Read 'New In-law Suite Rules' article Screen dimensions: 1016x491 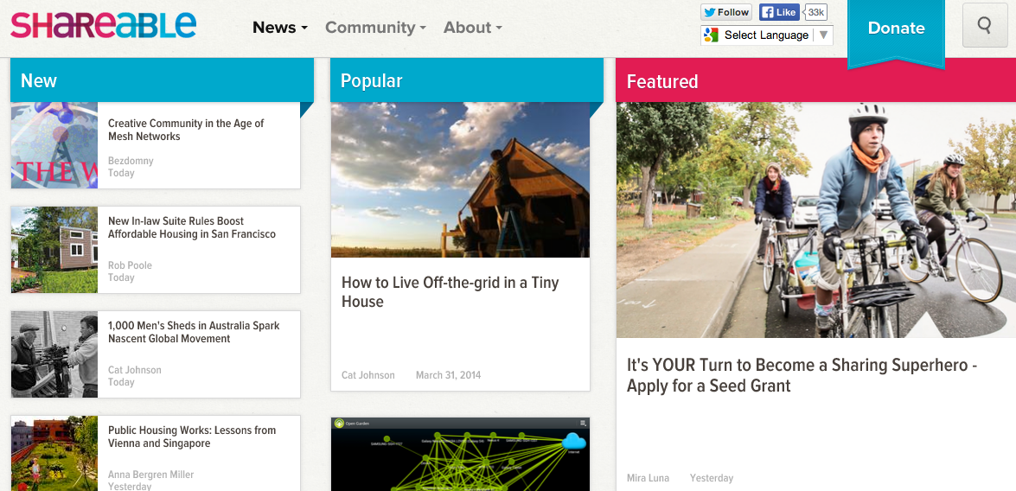pos(191,227)
